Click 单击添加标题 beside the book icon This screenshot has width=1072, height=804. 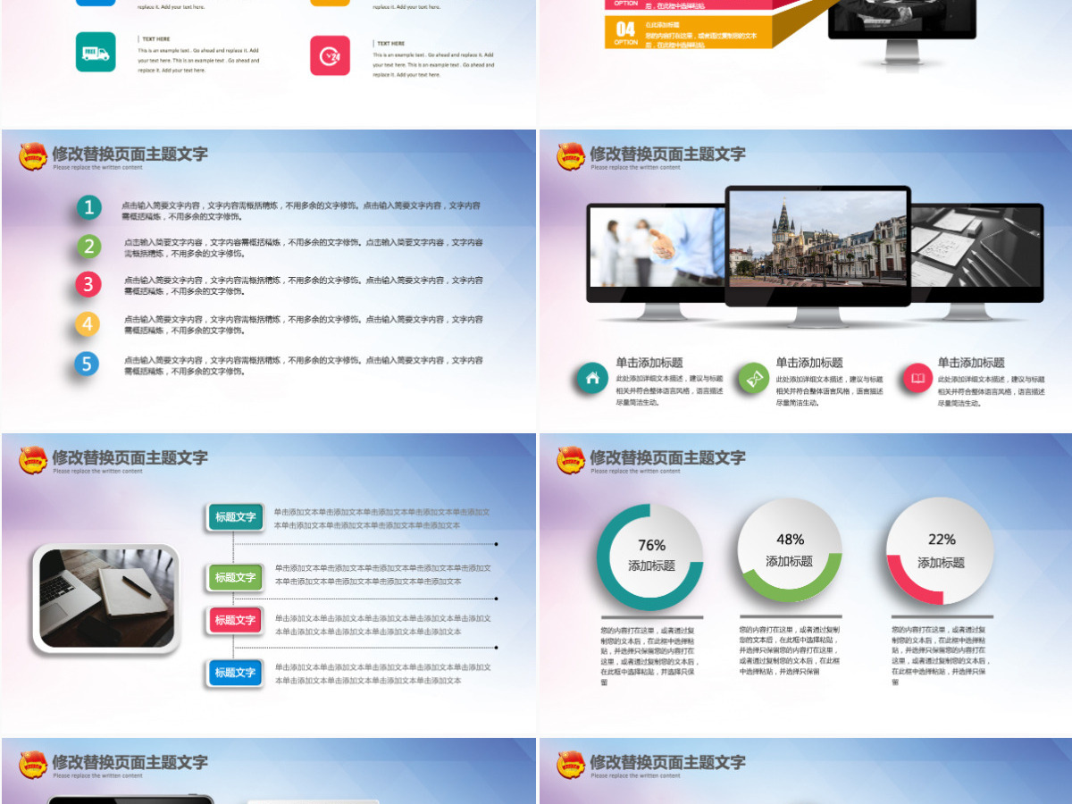pyautogui.click(x=971, y=363)
